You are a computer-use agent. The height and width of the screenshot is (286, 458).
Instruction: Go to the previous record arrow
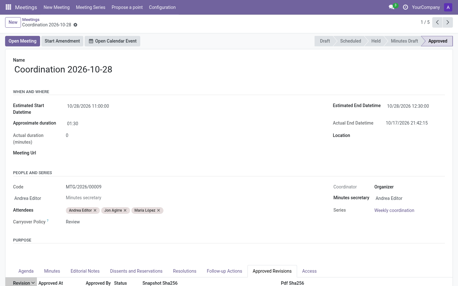click(x=437, y=22)
